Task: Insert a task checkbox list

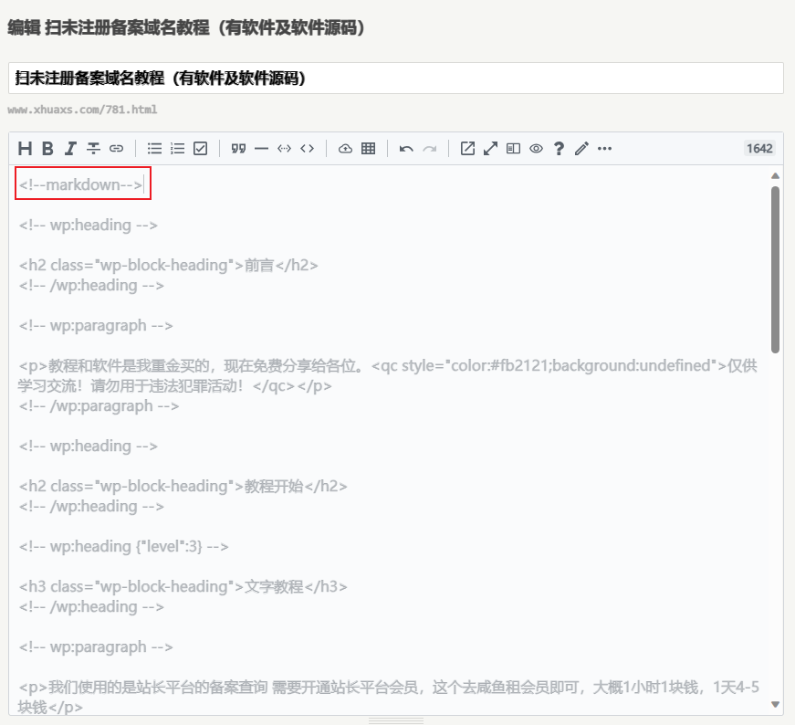Action: click(201, 148)
